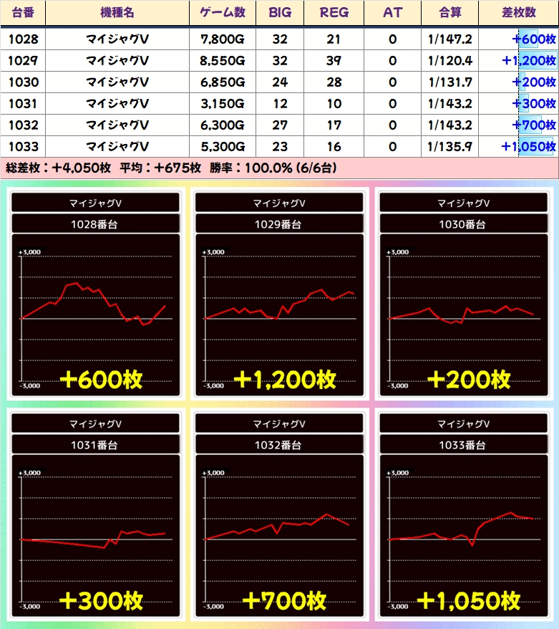Select the 合算 column header
This screenshot has width=559, height=629.
coord(450,13)
